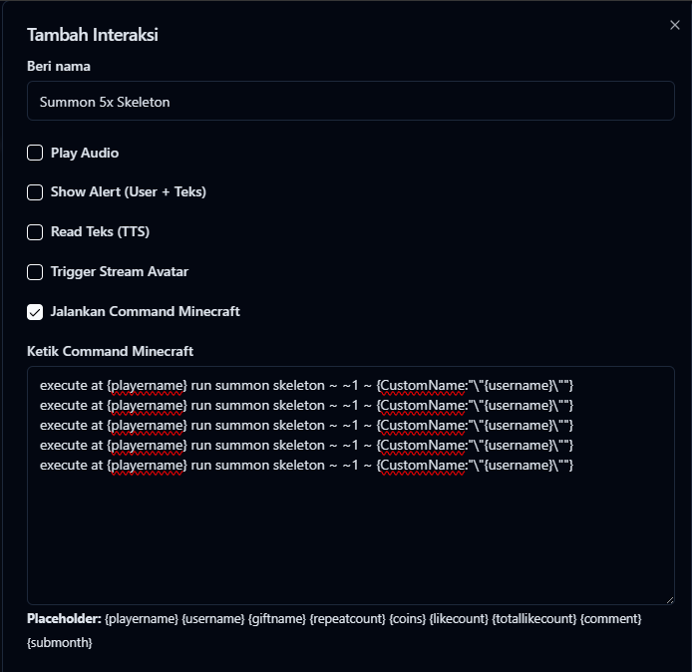Click the empty area of the command textarea
This screenshot has height=672, width=692.
click(x=350, y=538)
